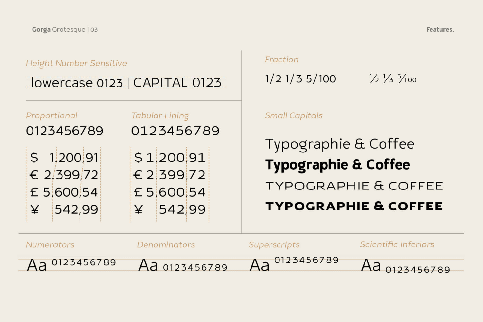
Task: Select the Small Capitals heading
Action: point(293,115)
